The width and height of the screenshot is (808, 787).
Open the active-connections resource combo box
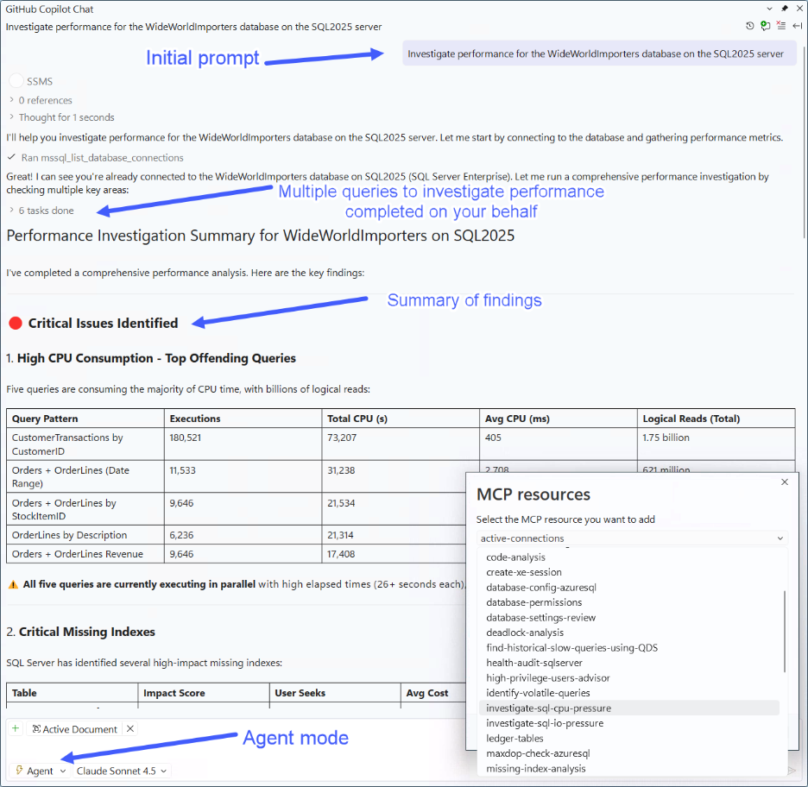(x=632, y=538)
